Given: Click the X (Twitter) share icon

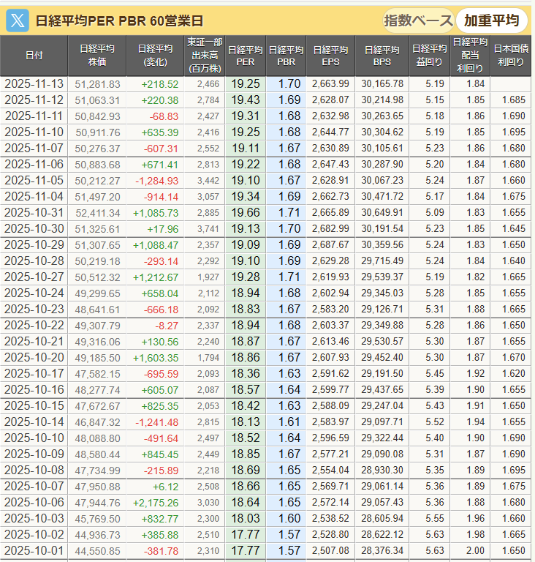Looking at the screenshot, I should [18, 20].
